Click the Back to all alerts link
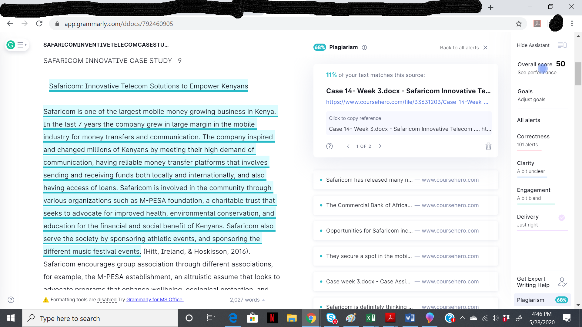The width and height of the screenshot is (582, 327). click(459, 48)
